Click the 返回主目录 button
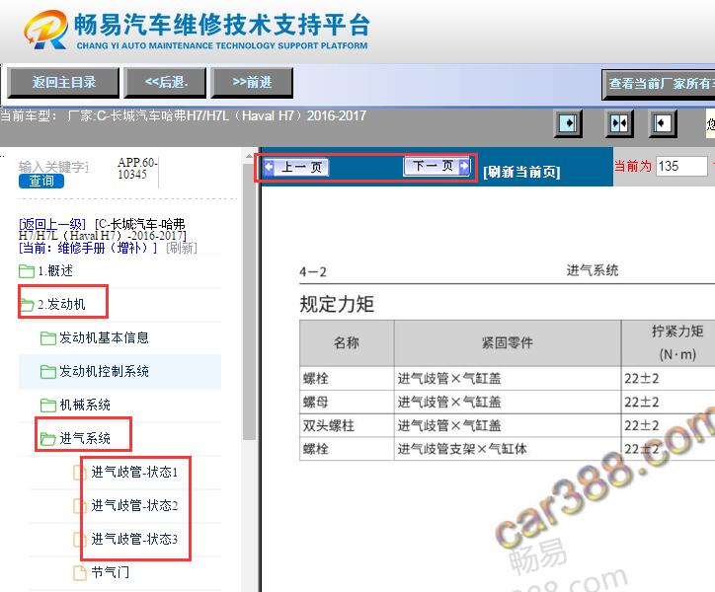Screen dimensions: 715x592 (64, 83)
